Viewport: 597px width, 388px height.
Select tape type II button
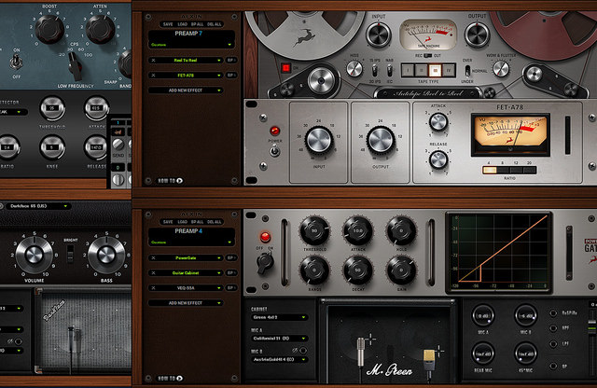click(421, 71)
